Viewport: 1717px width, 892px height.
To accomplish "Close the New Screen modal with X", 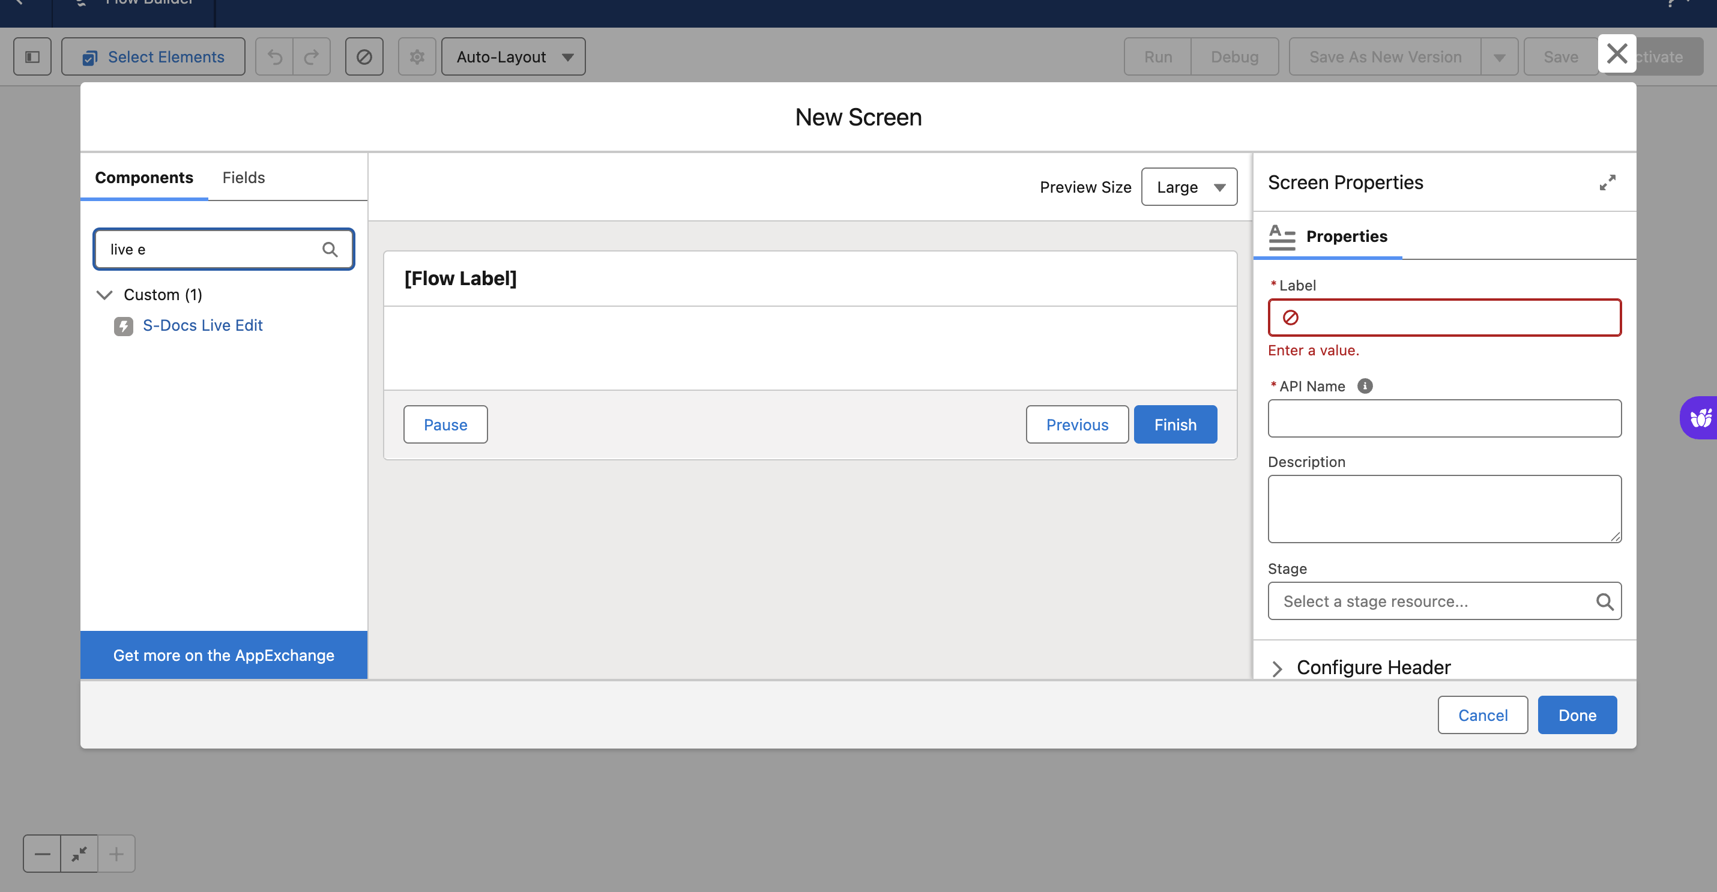I will coord(1616,53).
